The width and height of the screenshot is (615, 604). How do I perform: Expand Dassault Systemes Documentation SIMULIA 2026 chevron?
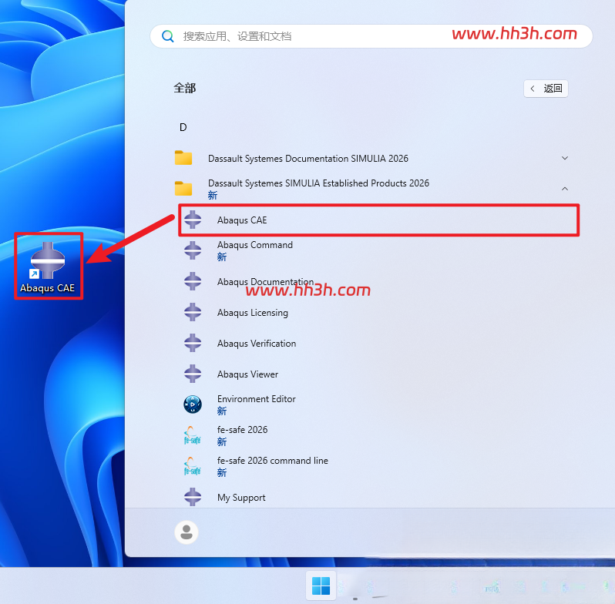[x=564, y=158]
